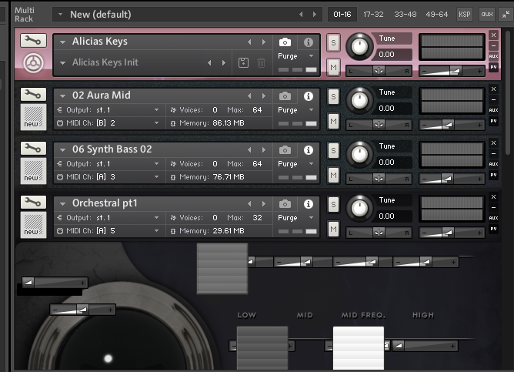Minimize the Orchestral pt1 instrument header
The height and width of the screenshot is (372, 514).
point(494,208)
